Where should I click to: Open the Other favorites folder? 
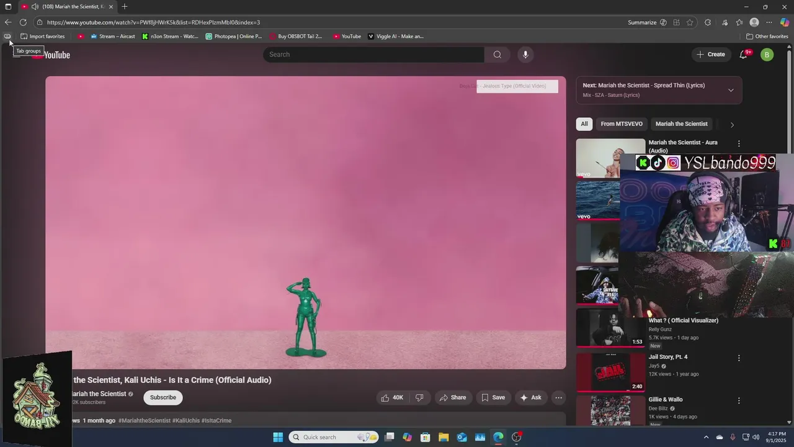[767, 36]
